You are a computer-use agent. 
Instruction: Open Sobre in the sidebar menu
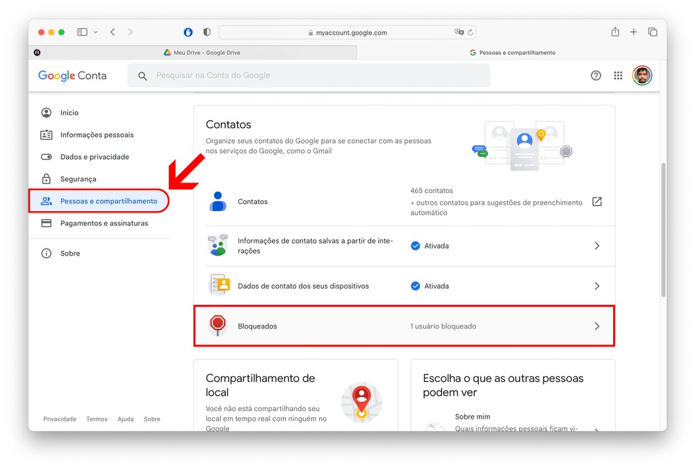click(99, 253)
